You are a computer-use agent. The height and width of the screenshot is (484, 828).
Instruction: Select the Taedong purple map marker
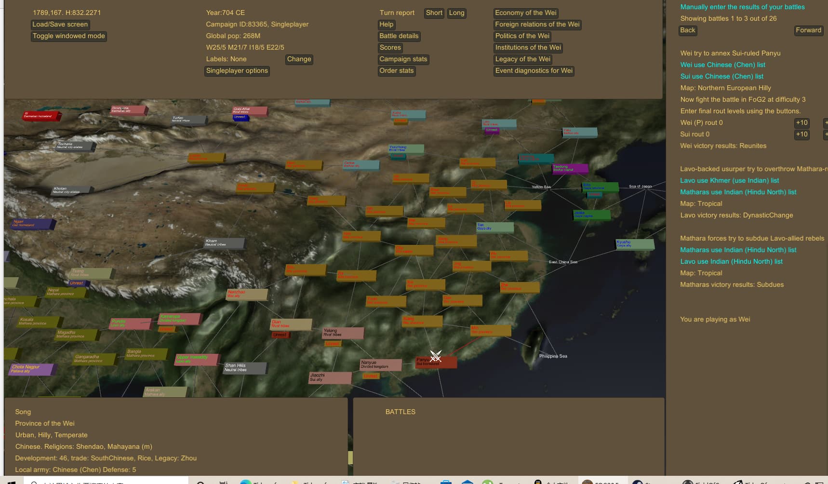[570, 169]
